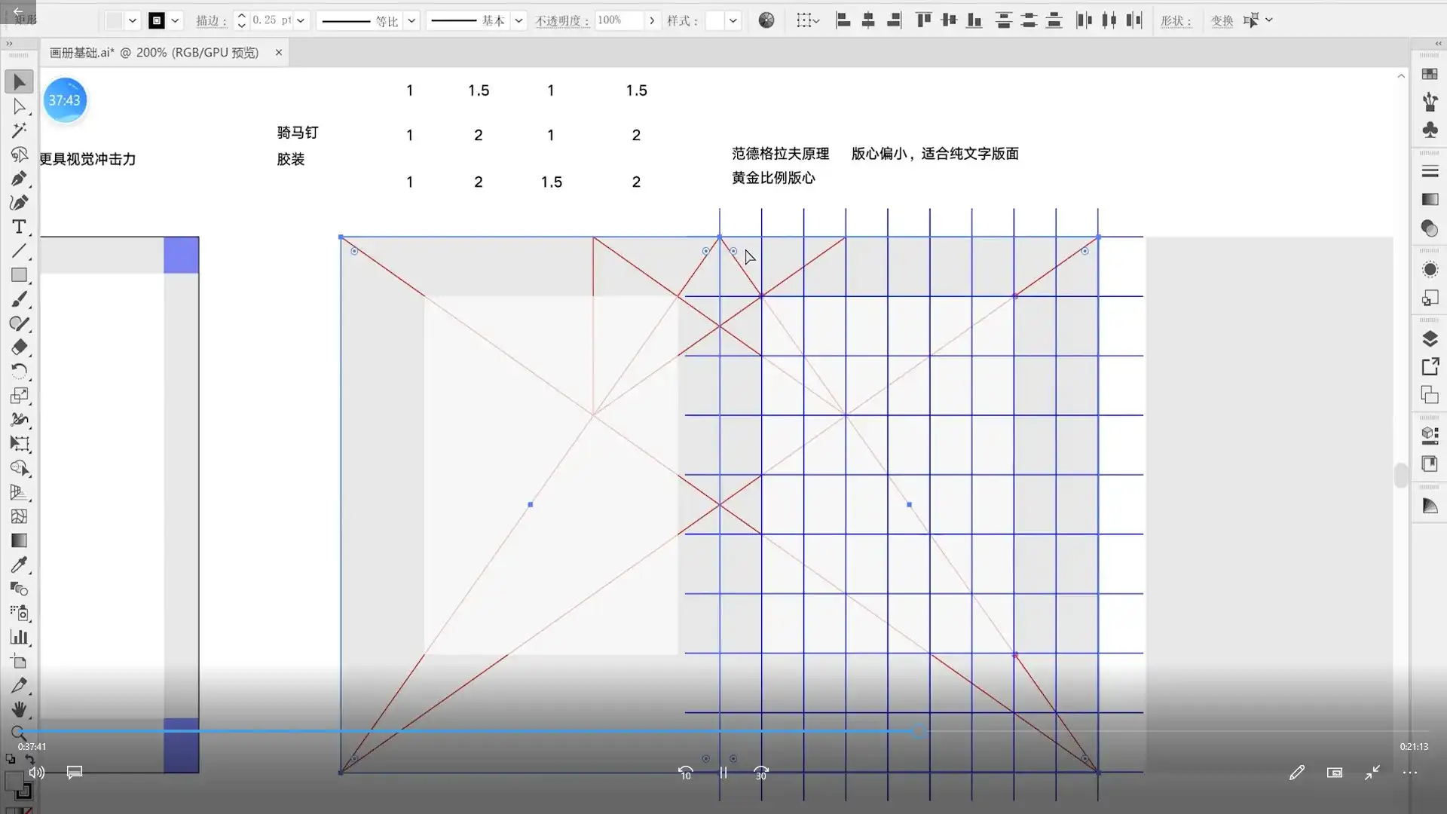Pause the video playback

[723, 773]
